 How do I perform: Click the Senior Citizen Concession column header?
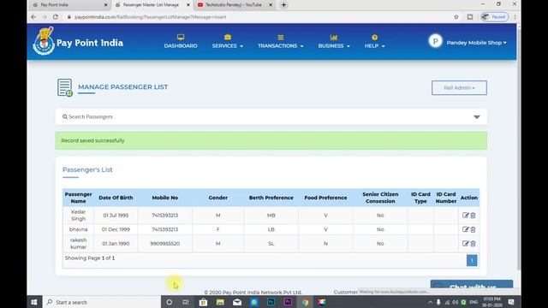point(380,198)
